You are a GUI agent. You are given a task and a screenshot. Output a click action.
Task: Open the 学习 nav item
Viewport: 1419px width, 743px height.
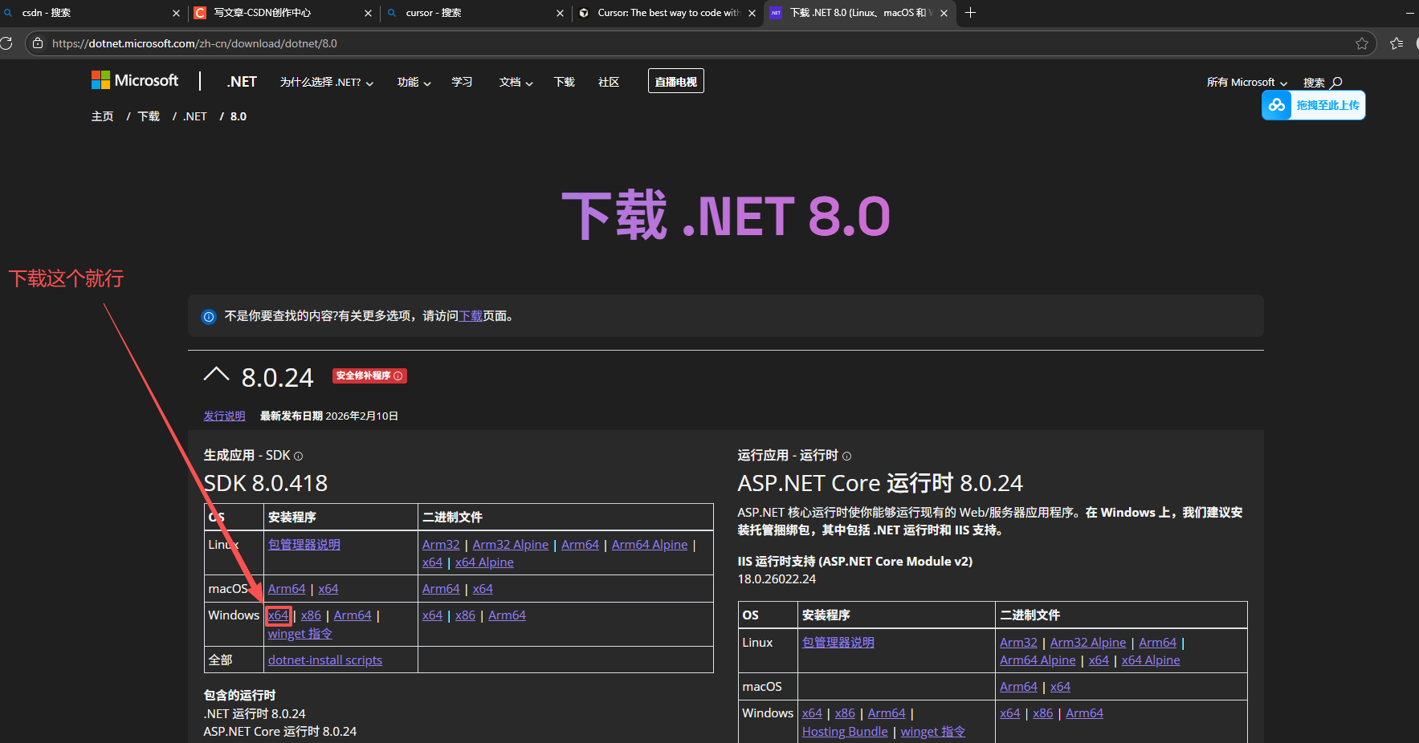pyautogui.click(x=462, y=82)
